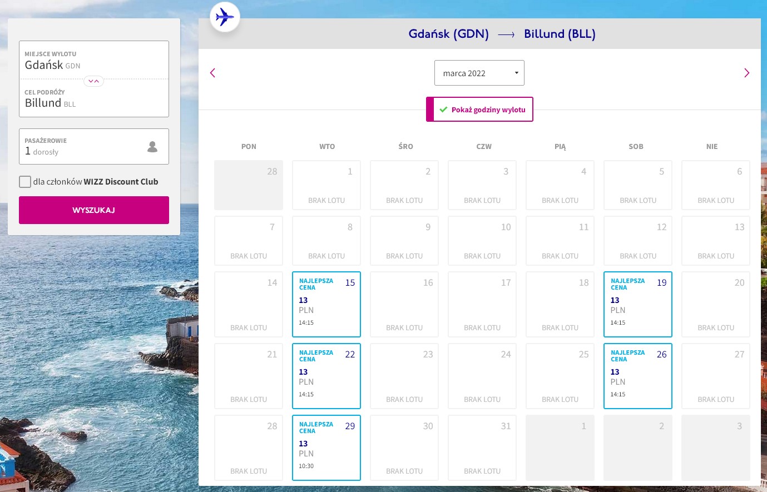Click March 13 cell with BRAK LOTU
Viewport: 767px width, 492px height.
pos(716,241)
